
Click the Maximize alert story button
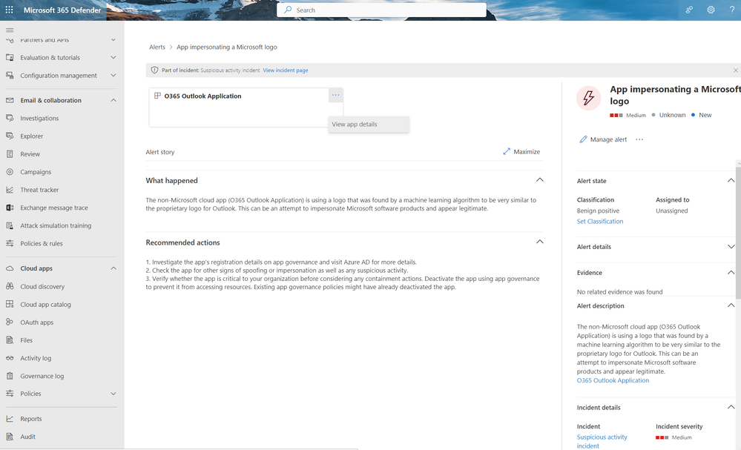click(x=521, y=151)
